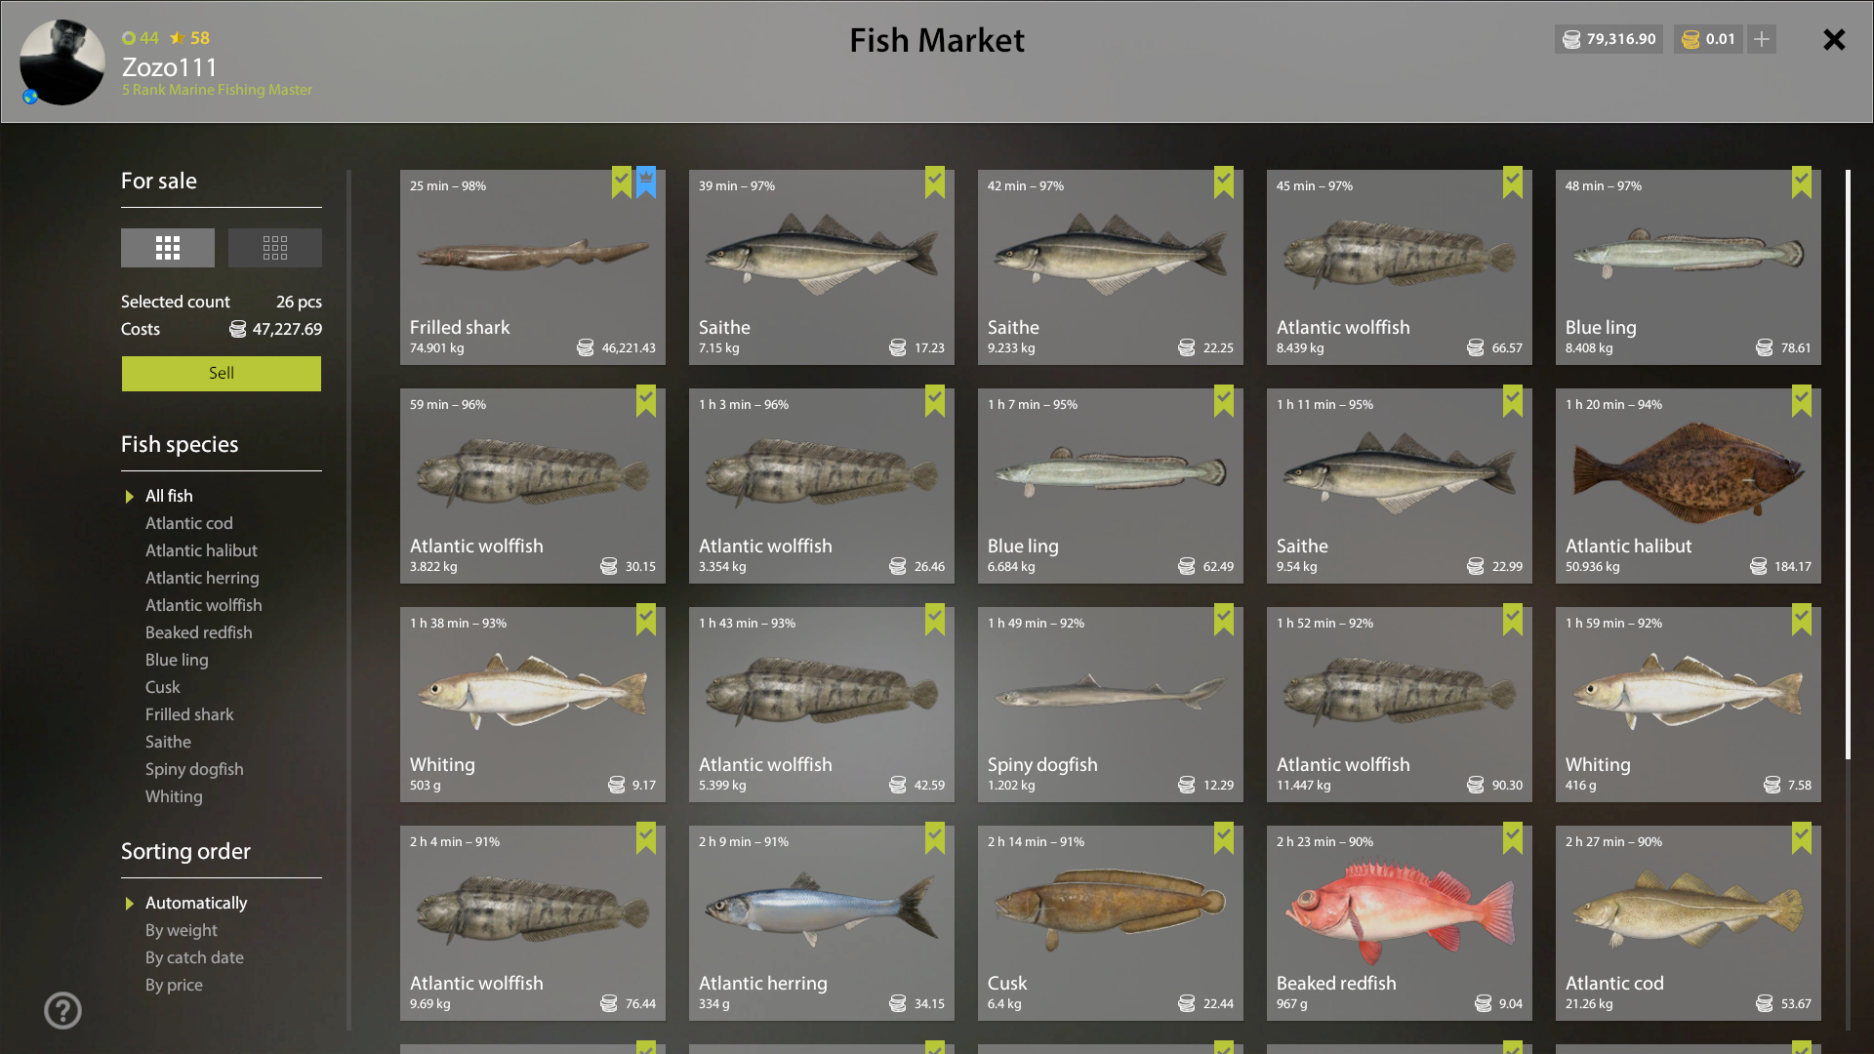1874x1054 pixels.
Task: Switch to the small grid view icon
Action: click(275, 248)
